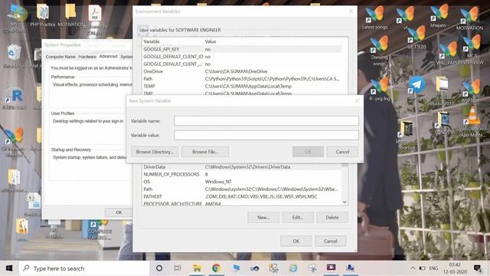Click system variables scrollbar down arrow

click(x=345, y=202)
